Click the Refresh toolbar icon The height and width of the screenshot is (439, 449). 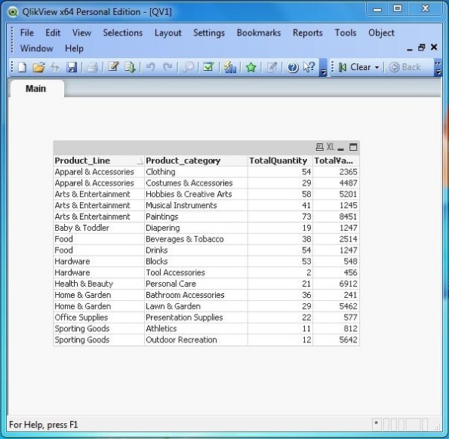click(x=55, y=68)
